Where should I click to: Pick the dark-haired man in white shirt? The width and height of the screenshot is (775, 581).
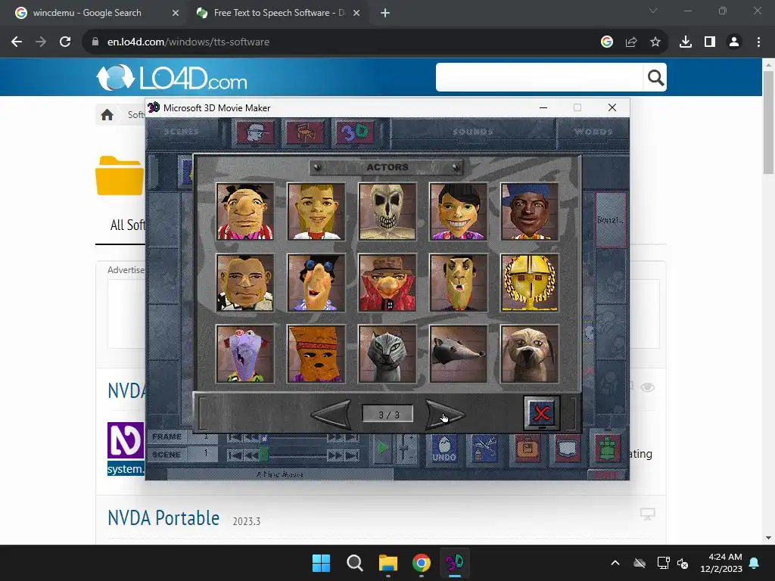244,283
